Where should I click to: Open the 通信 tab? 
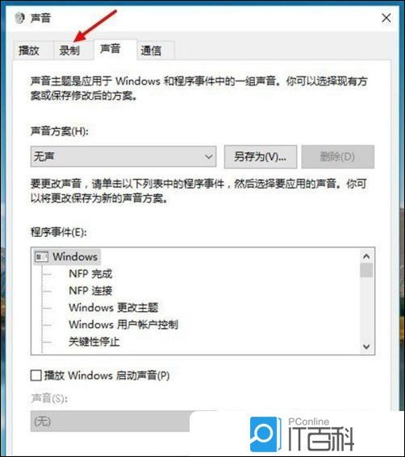point(151,51)
